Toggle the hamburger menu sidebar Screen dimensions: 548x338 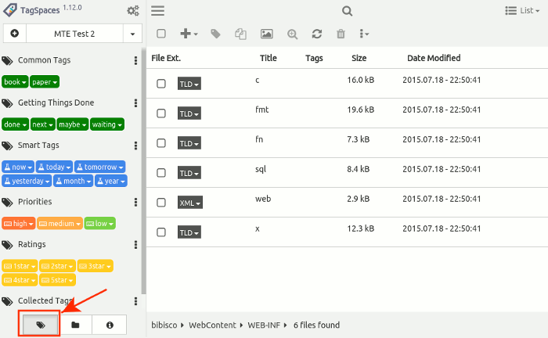pyautogui.click(x=157, y=11)
